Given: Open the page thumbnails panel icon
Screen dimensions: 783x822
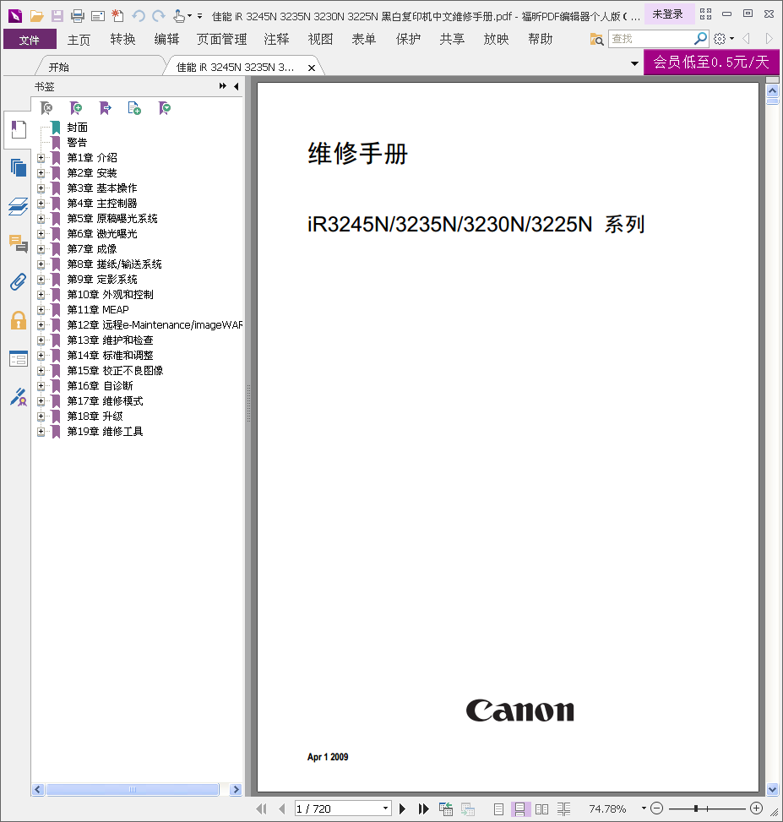Looking at the screenshot, I should coord(19,168).
